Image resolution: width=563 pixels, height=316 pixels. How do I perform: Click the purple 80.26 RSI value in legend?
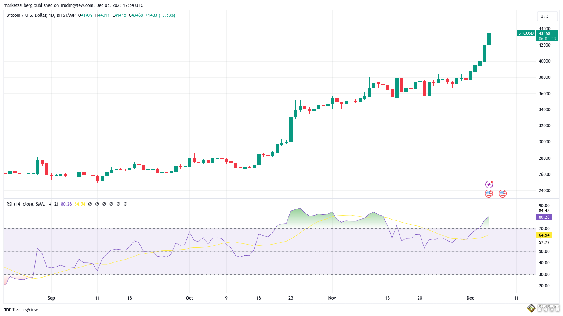pyautogui.click(x=66, y=204)
